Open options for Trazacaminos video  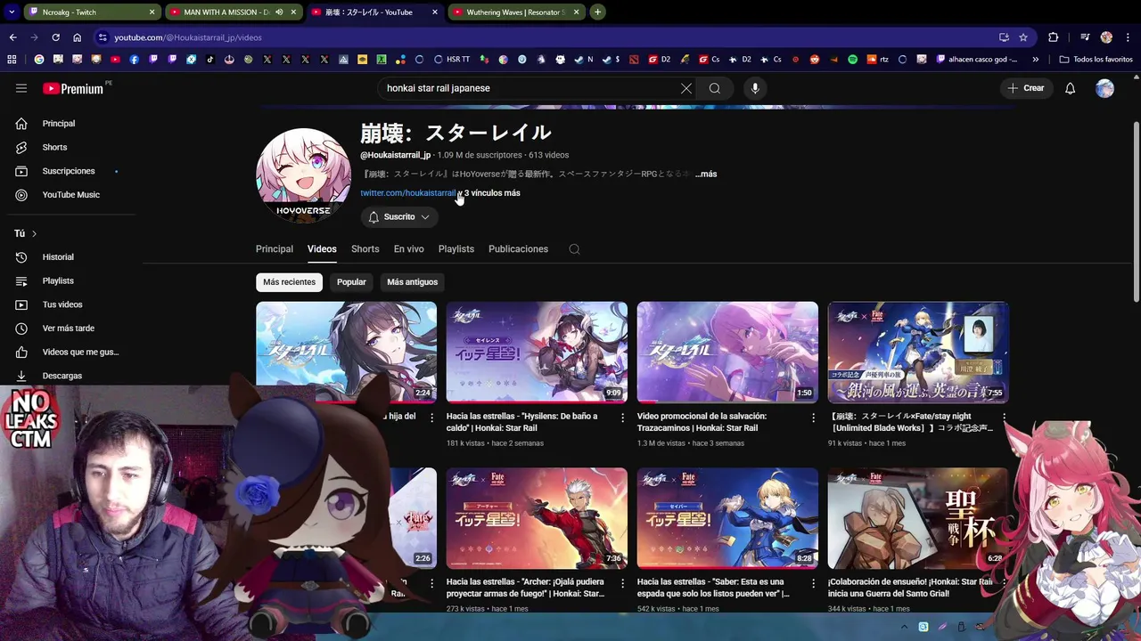coord(813,418)
